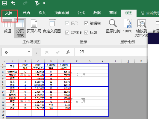Viewport: 159px width, 119px height.
Task: Select column A header
Action: pyautogui.click(x=12, y=61)
